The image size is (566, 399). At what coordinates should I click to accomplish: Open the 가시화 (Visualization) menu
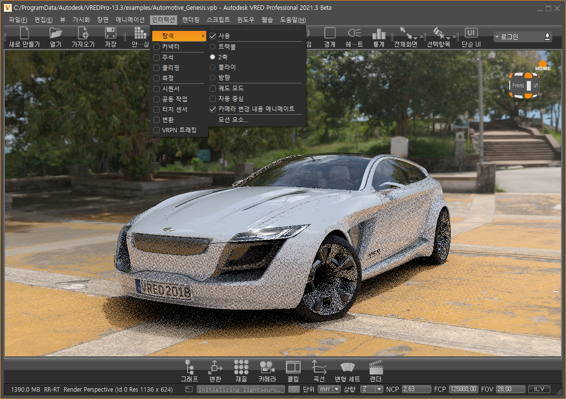tap(81, 20)
